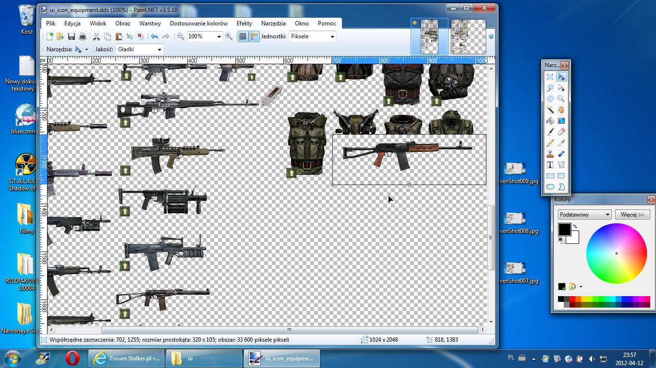Screen dimensions: 656x368
Task: Select the Zoom magnifier tool in Tools window
Action: [x=561, y=99]
